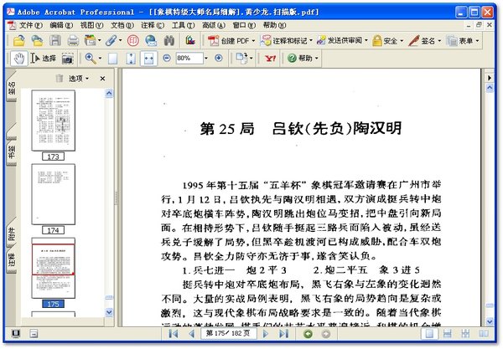
Task: Open the 发送供审阅 dropdown
Action: (342, 41)
